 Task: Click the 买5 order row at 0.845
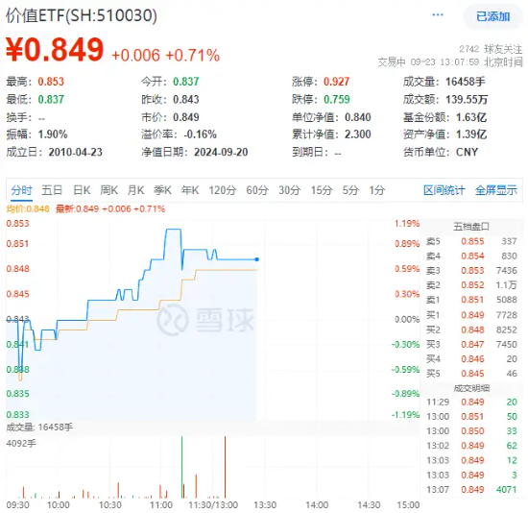click(x=471, y=374)
